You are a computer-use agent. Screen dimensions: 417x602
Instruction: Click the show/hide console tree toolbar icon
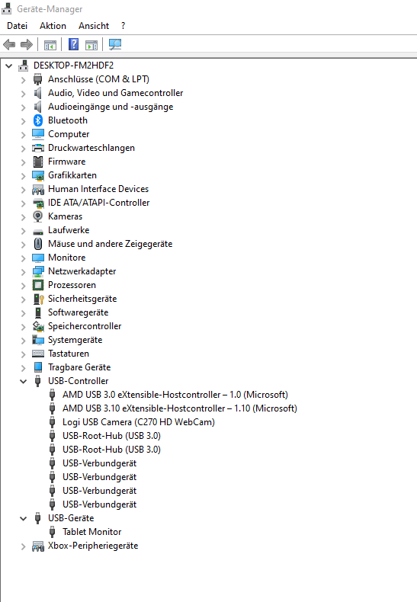pos(50,45)
